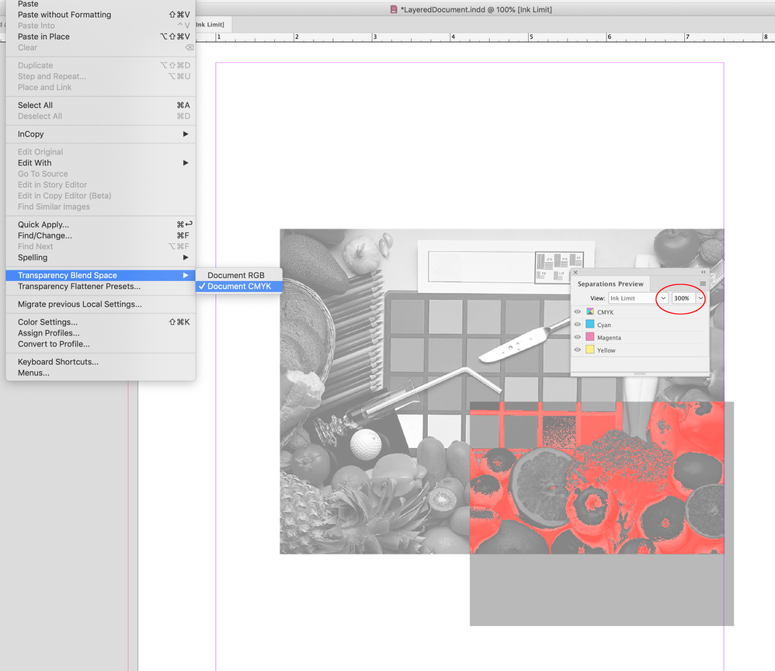The width and height of the screenshot is (775, 671).
Task: Open Keyboard Shortcuts dialog
Action: (100, 362)
